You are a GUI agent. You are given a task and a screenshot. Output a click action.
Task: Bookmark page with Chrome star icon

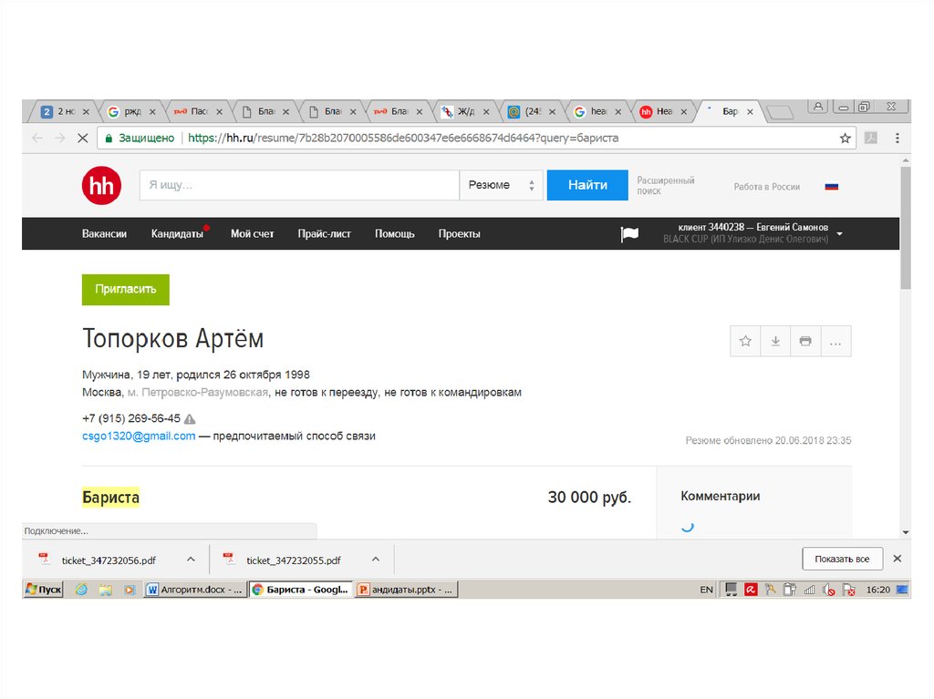pos(845,139)
